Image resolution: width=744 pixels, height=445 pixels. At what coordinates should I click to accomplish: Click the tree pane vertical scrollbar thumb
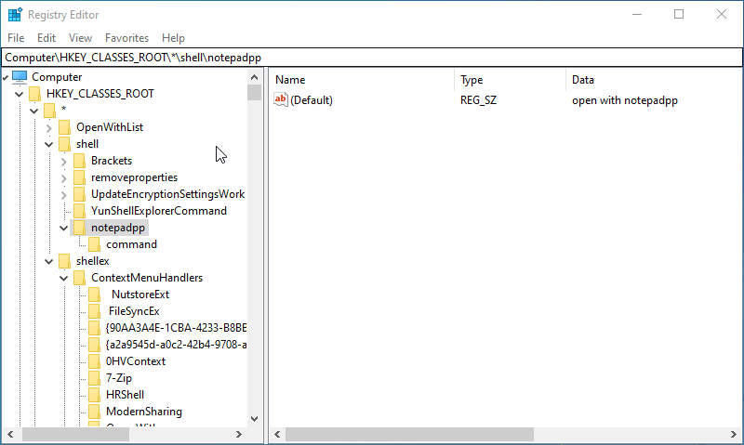coord(254,92)
